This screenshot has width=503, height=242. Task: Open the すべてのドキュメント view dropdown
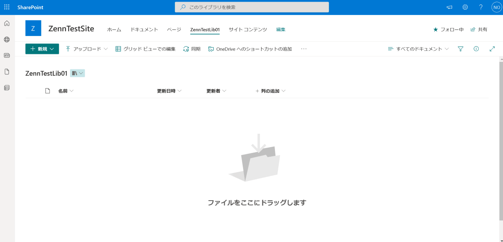[418, 49]
